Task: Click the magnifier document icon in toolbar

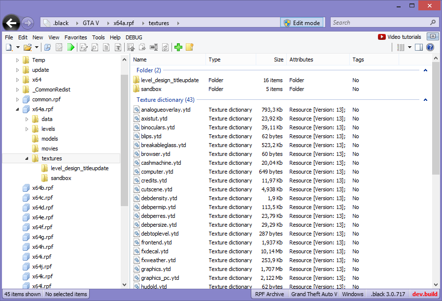Action: 94,47
